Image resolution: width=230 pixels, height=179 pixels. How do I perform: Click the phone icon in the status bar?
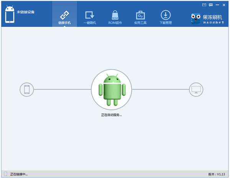pos(6,174)
